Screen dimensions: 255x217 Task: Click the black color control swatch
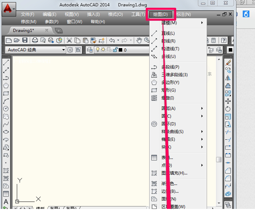230,50
